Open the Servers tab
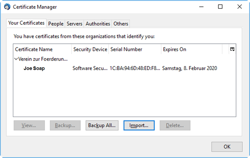The image size is (250, 158). [74, 24]
